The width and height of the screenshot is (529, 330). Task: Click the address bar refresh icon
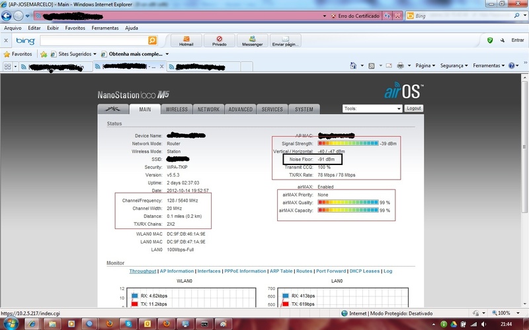pyautogui.click(x=387, y=16)
